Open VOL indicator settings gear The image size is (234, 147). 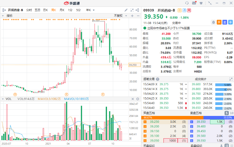[x=138, y=99]
